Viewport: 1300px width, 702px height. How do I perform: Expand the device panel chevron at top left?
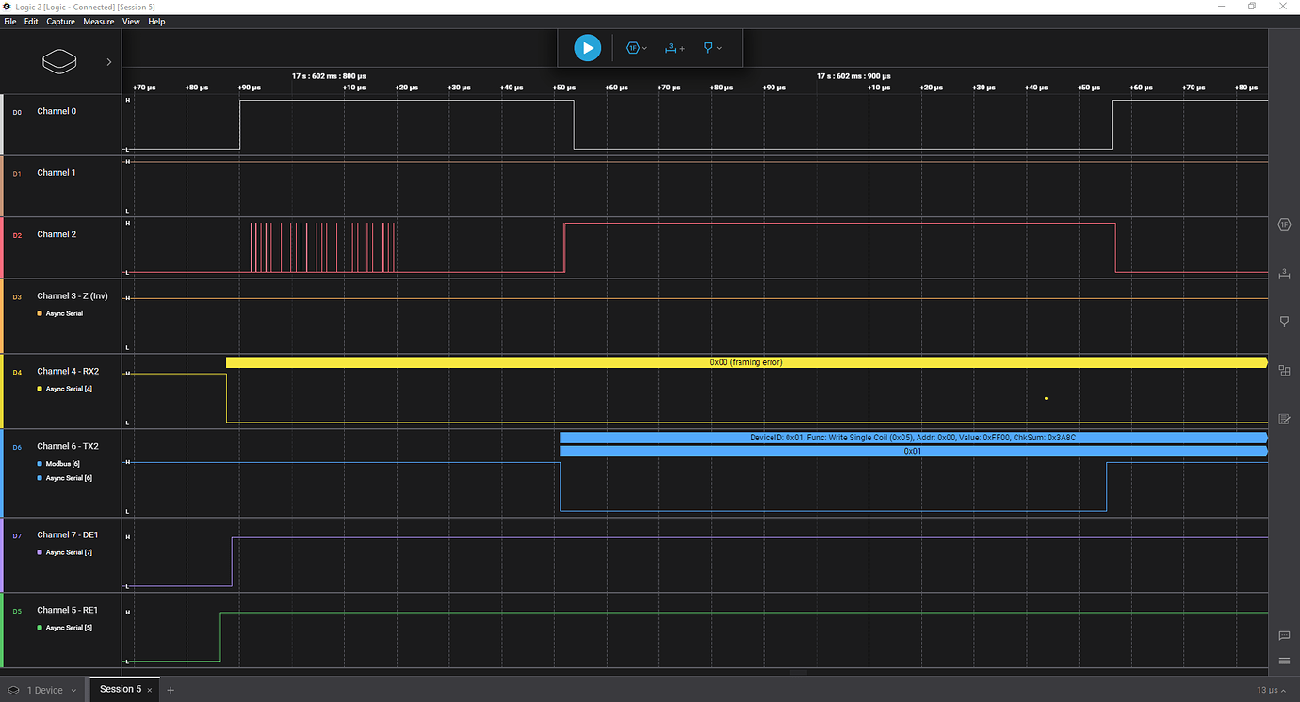[108, 62]
